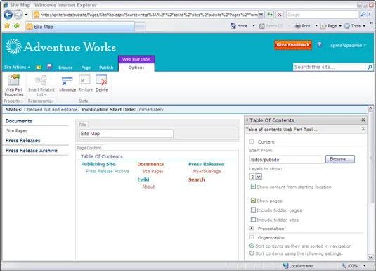Image resolution: width=376 pixels, height=271 pixels.
Task: Open the IE Page menu button
Action: coord(331,26)
